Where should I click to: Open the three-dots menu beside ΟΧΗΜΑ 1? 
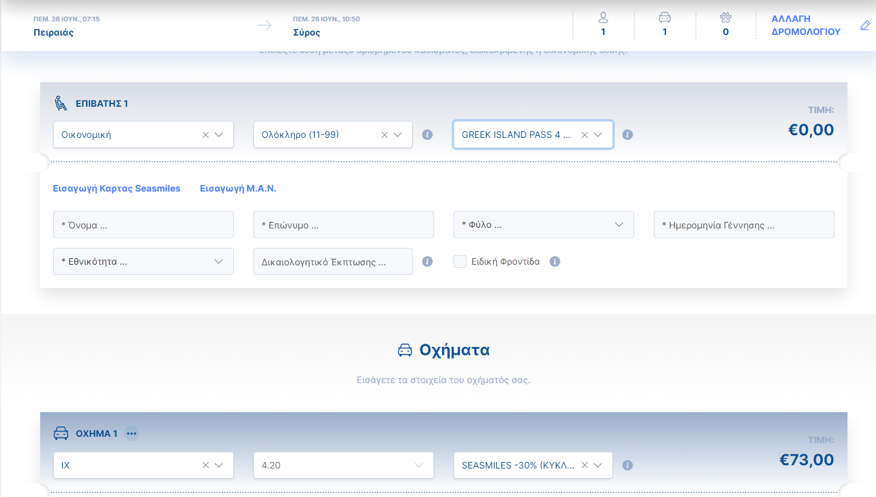[132, 434]
